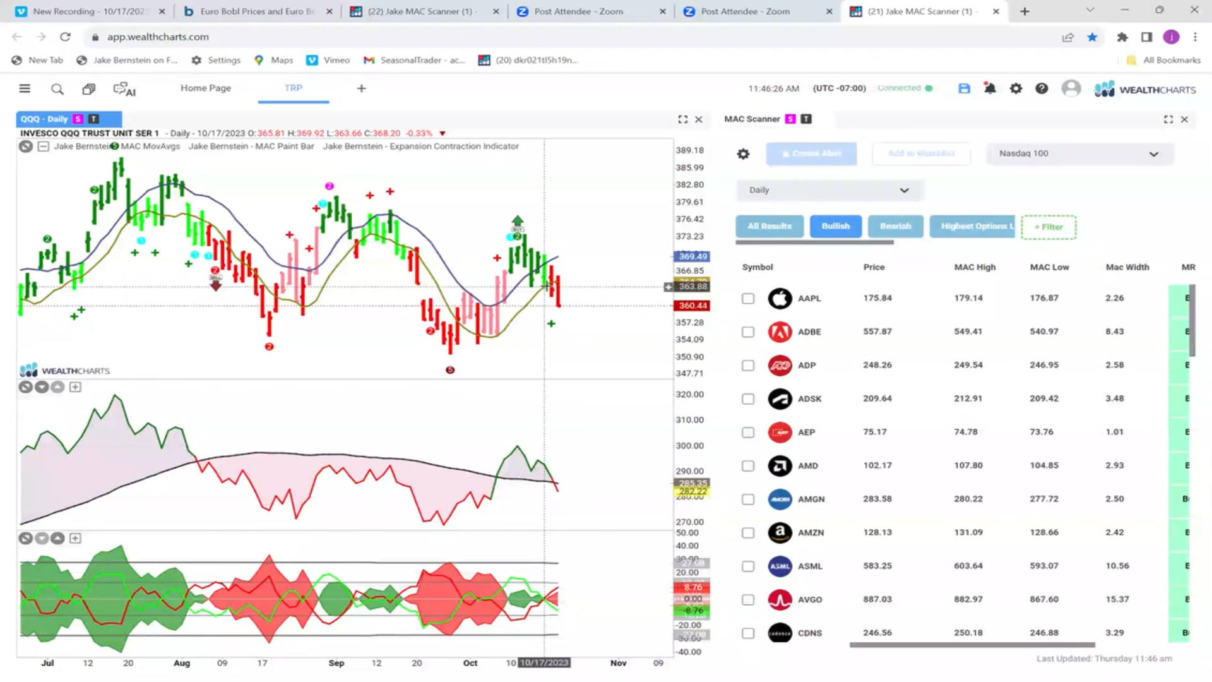Open MAC Scanner settings gear
The width and height of the screenshot is (1212, 682).
tap(744, 154)
